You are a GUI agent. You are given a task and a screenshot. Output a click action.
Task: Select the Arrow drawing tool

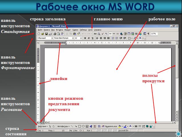[76, 126]
